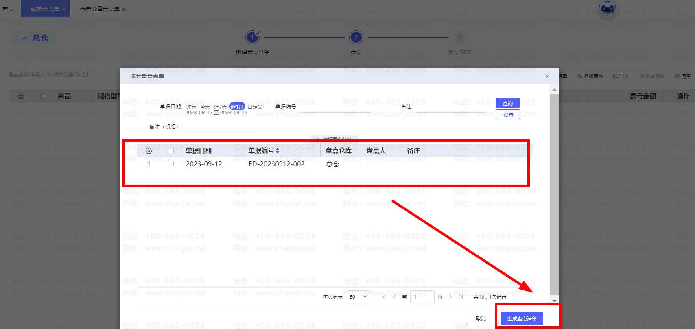Click the 生成盘点清单 button

tap(522, 318)
